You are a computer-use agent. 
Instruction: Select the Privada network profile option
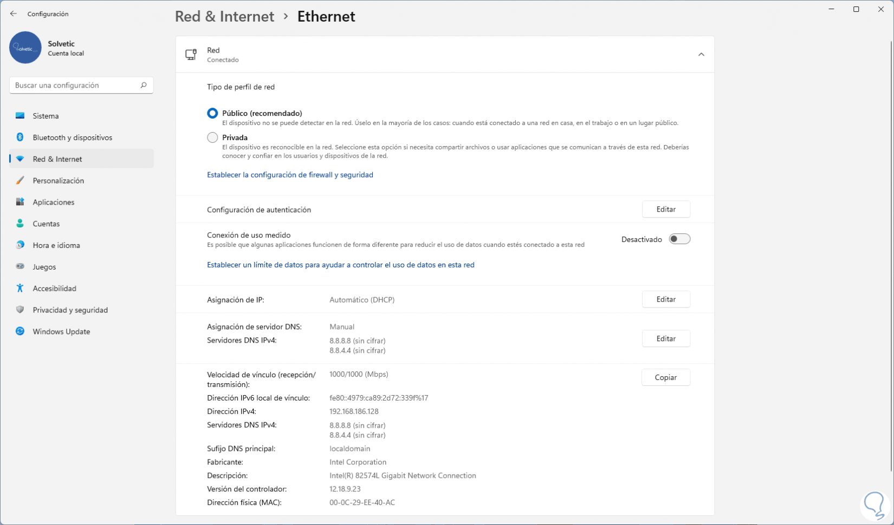[212, 137]
